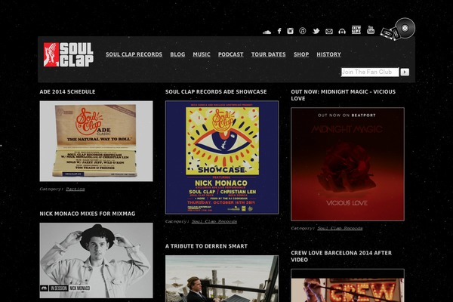The width and height of the screenshot is (453, 302).
Task: Open Nick Monaco Mixes For Mixmag title
Action: coord(88,214)
